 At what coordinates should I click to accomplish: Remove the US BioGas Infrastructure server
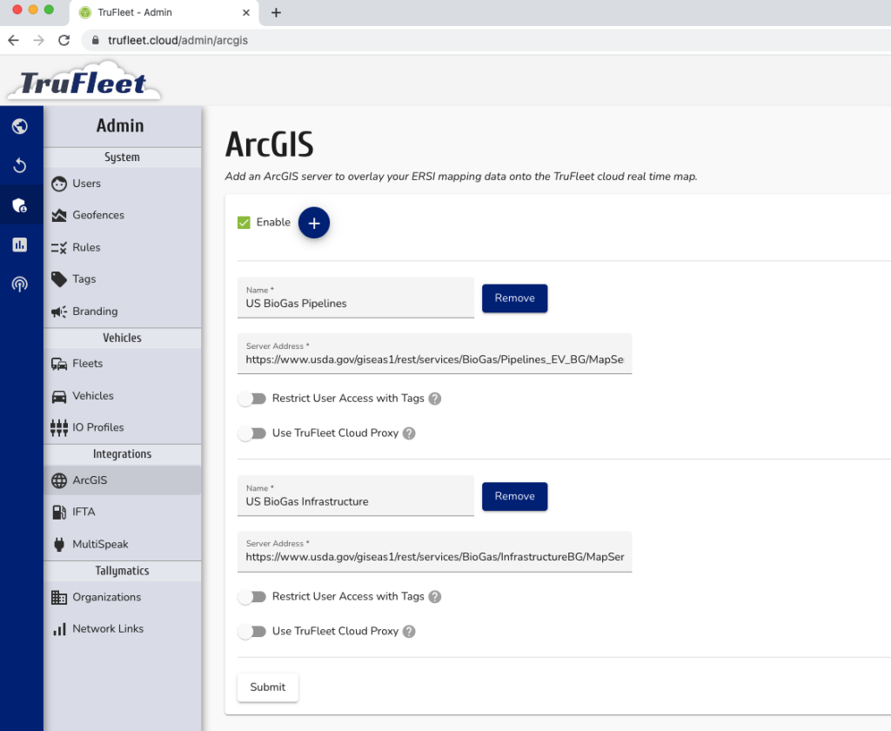pyautogui.click(x=515, y=496)
